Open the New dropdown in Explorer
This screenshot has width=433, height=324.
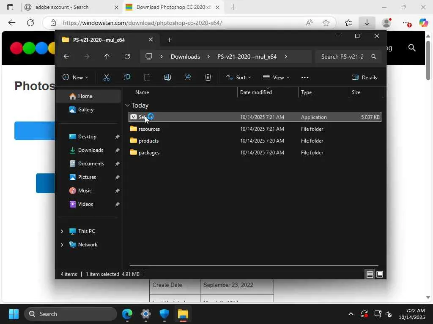[75, 78]
